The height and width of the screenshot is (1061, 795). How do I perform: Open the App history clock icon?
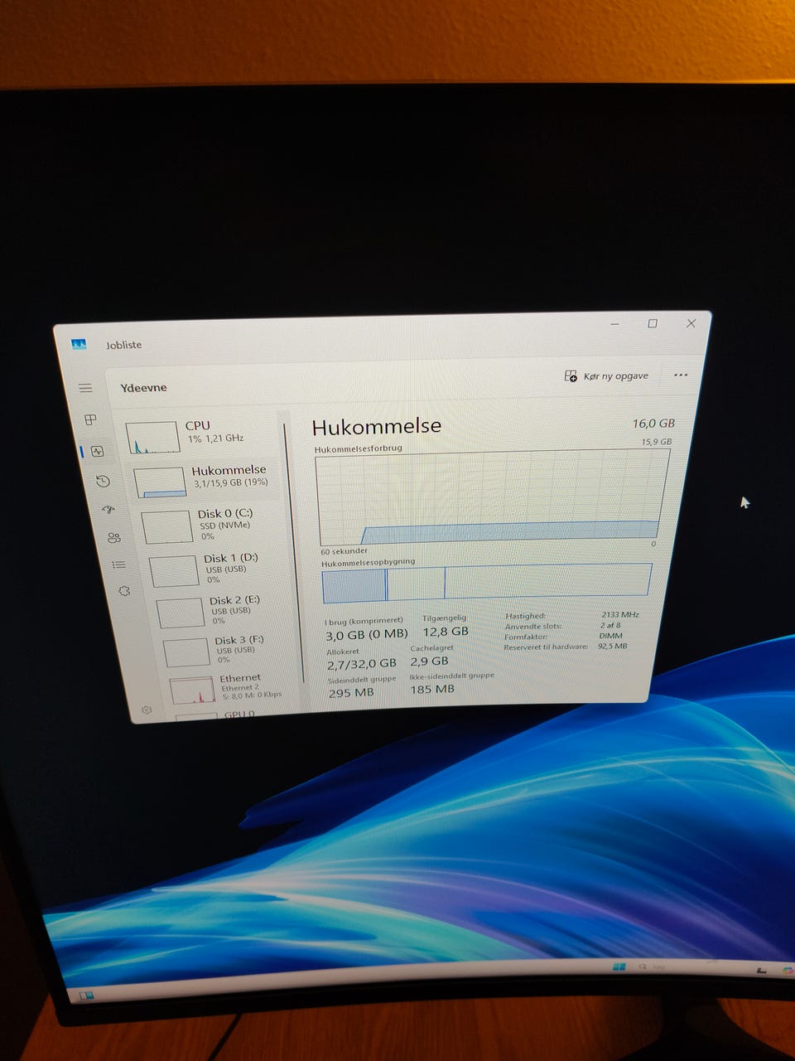pyautogui.click(x=104, y=481)
